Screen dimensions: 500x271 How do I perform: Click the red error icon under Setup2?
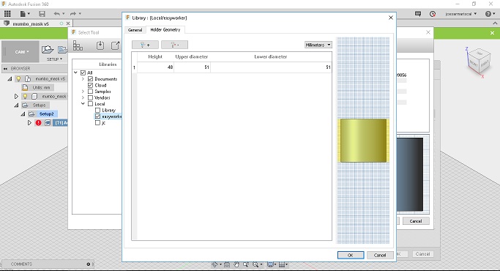point(38,122)
